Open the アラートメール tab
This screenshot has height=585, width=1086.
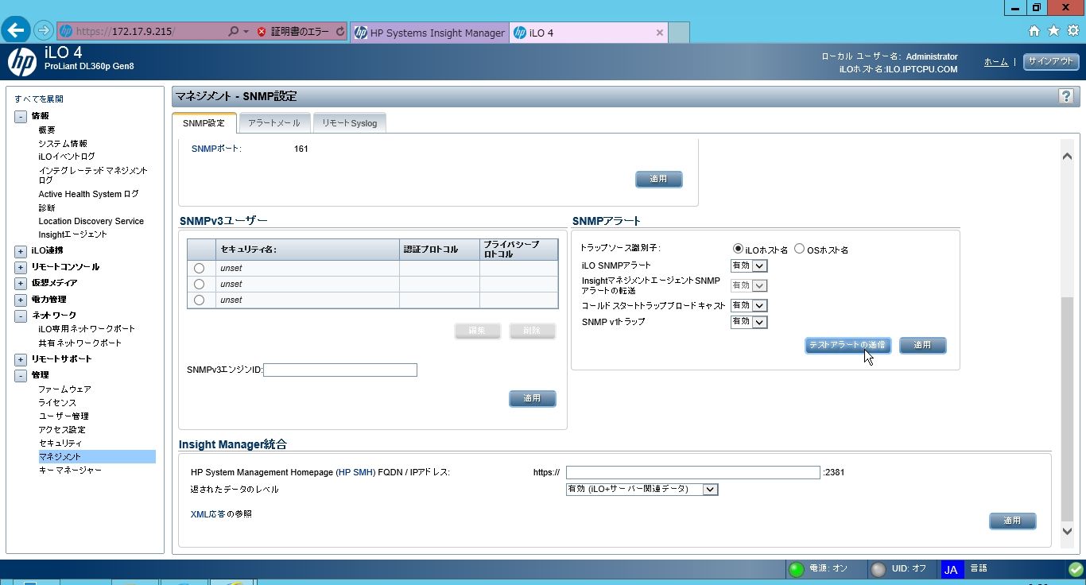[273, 123]
